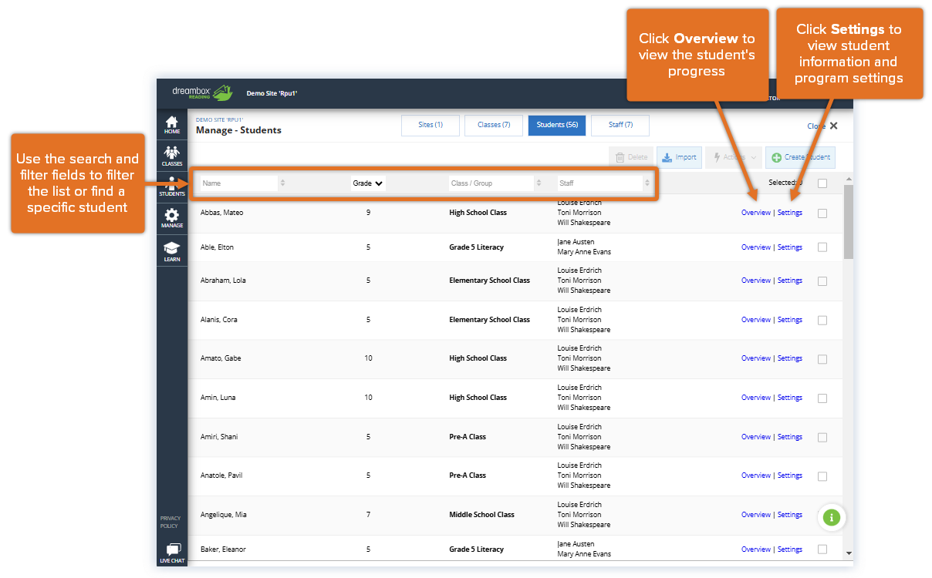This screenshot has width=932, height=578.
Task: View Overview for Amin, Luna
Action: (756, 397)
